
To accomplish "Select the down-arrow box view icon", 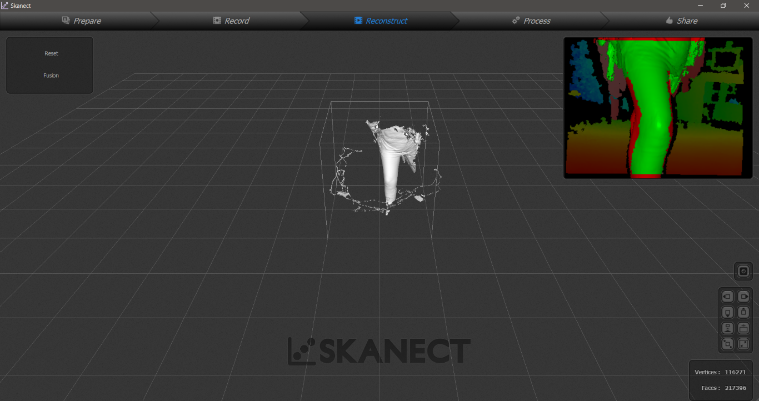I will pos(728,313).
